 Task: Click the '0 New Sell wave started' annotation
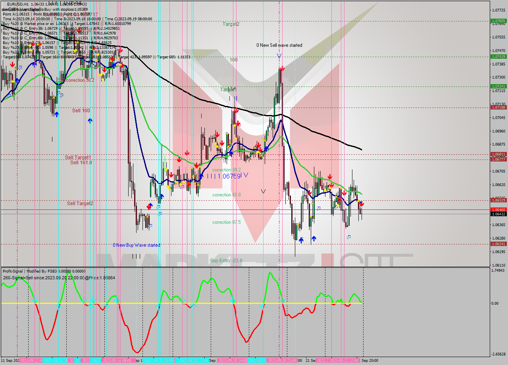click(279, 45)
